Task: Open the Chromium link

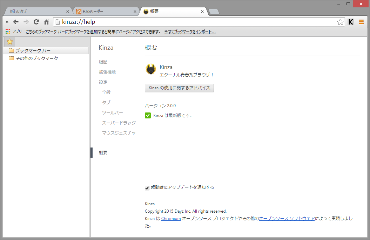Action: click(x=171, y=218)
